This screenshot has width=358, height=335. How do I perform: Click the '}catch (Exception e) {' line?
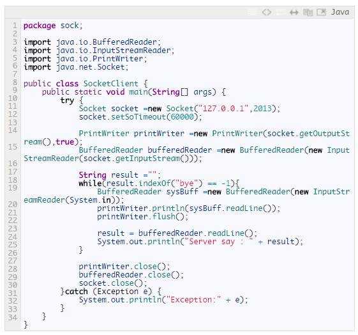coord(111,292)
